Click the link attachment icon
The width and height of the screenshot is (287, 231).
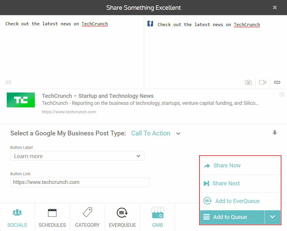[277, 82]
